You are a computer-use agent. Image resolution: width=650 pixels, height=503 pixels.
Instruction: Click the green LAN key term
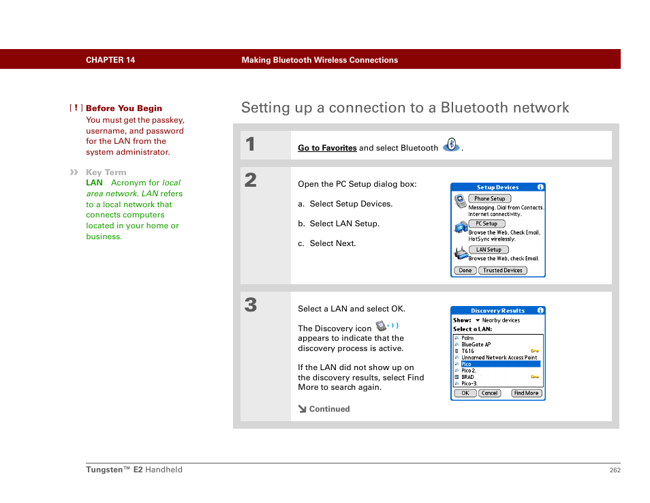point(94,183)
